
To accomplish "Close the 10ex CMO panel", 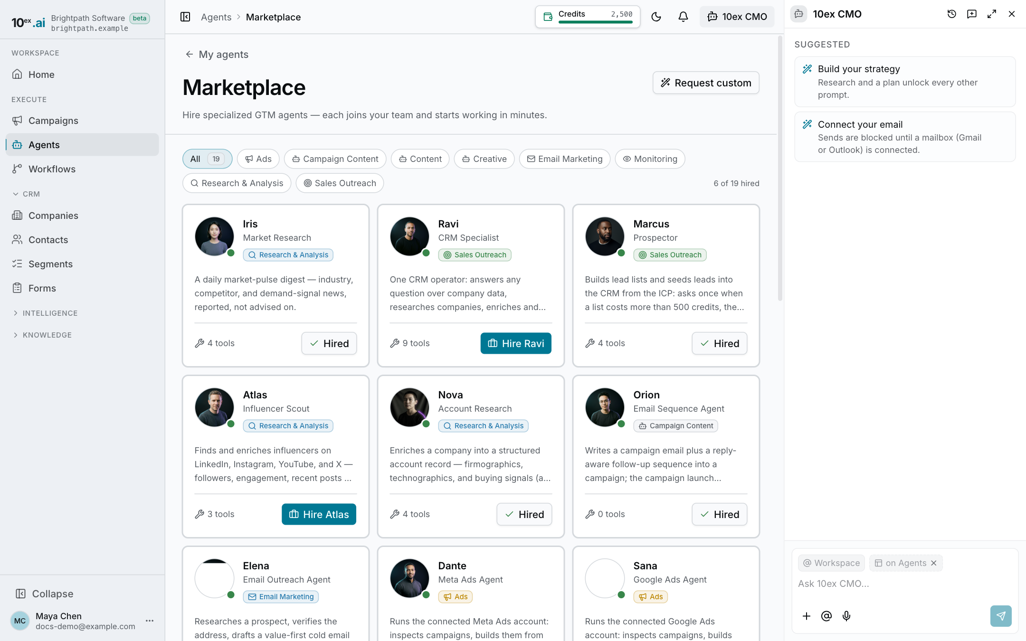I will point(1011,14).
